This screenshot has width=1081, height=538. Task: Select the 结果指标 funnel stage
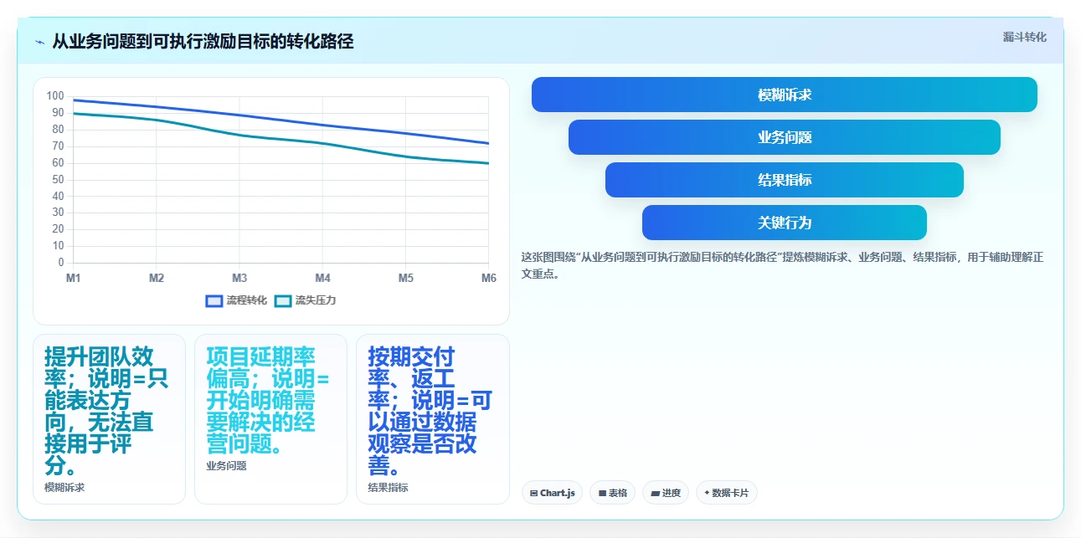(x=785, y=180)
